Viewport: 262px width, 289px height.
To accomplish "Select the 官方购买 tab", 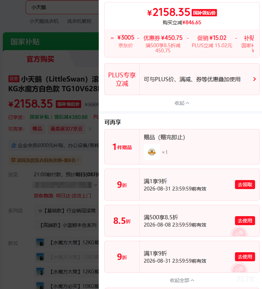I will click(x=40, y=59).
